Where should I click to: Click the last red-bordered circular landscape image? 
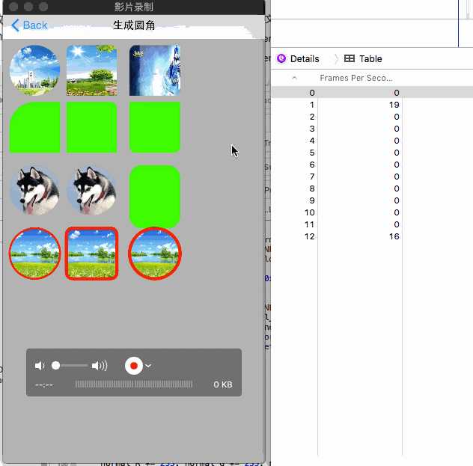click(x=155, y=254)
